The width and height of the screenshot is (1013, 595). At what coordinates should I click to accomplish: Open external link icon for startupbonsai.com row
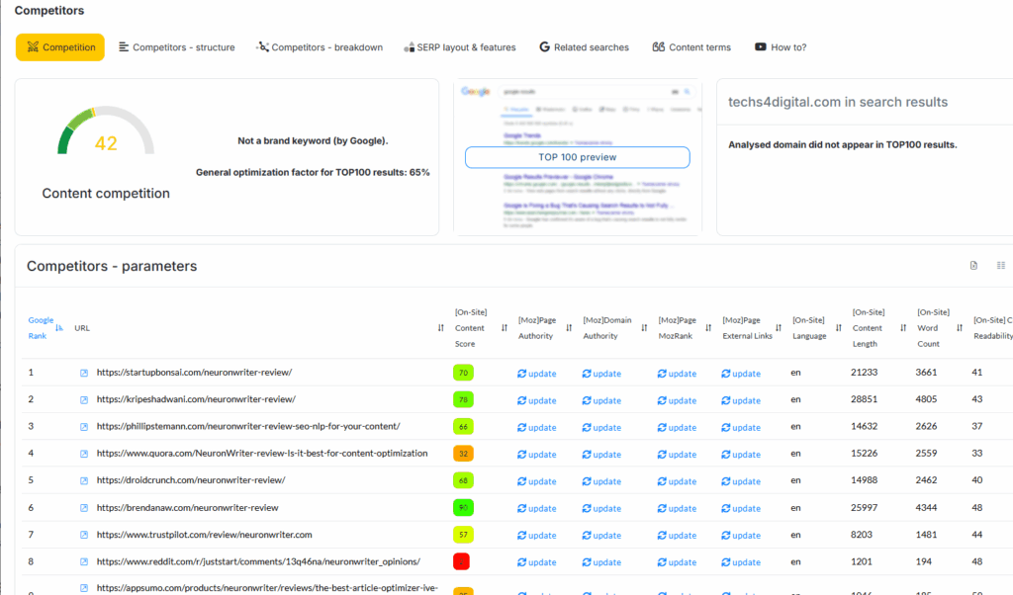pos(84,374)
